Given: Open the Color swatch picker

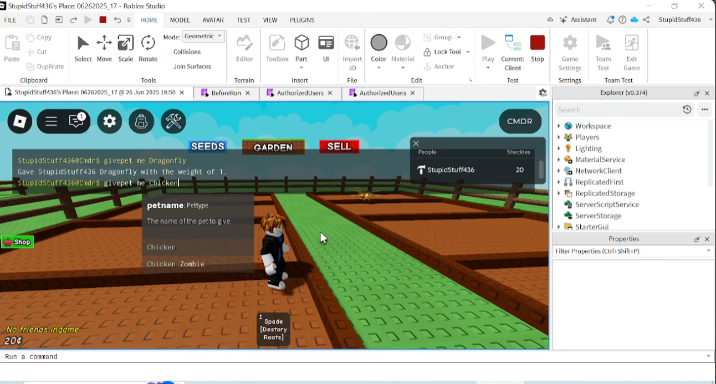Looking at the screenshot, I should [x=379, y=43].
